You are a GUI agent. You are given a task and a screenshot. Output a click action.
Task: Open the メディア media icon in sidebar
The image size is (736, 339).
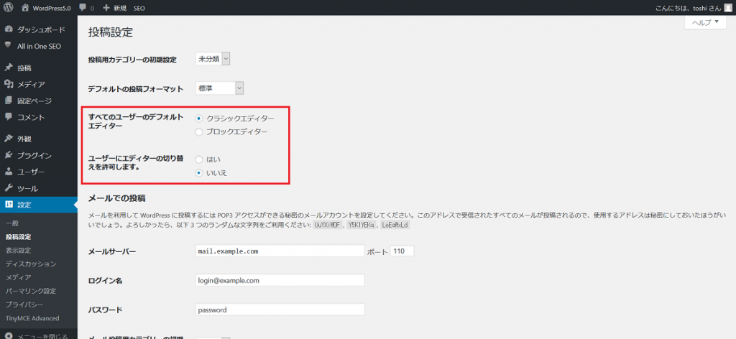click(x=8, y=85)
